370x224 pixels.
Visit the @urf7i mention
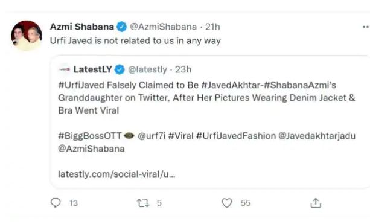click(x=152, y=136)
